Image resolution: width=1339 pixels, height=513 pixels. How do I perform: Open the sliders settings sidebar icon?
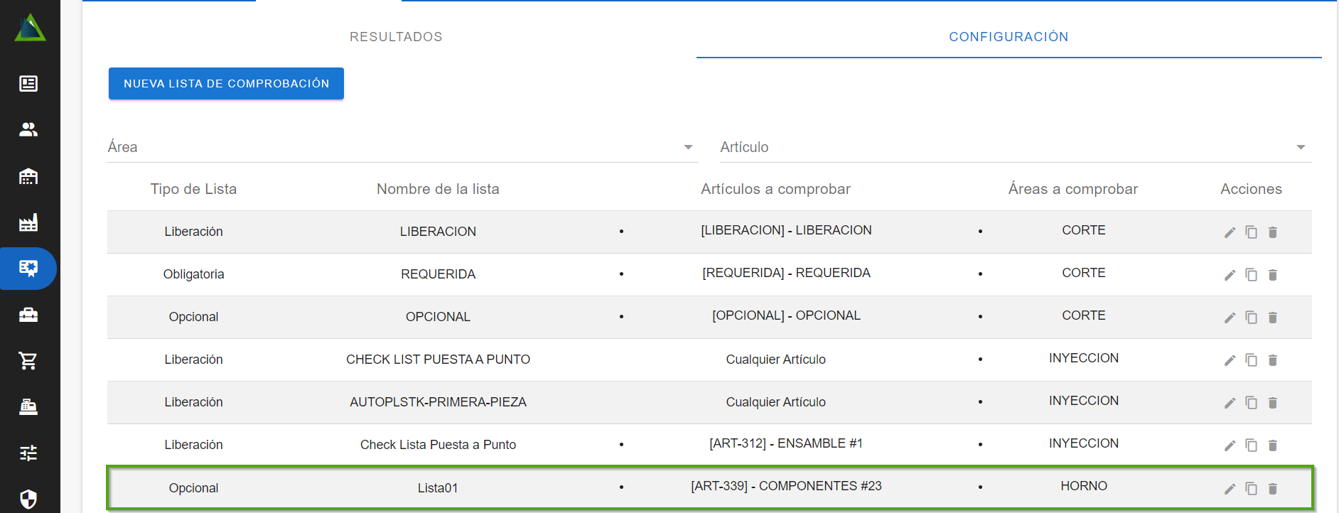28,453
